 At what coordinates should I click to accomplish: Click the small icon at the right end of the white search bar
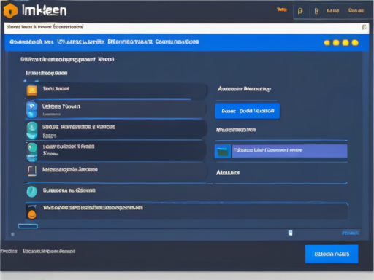364,27
